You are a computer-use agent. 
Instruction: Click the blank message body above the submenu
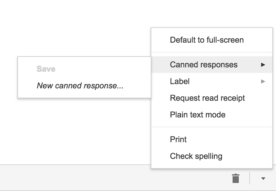coord(78,28)
